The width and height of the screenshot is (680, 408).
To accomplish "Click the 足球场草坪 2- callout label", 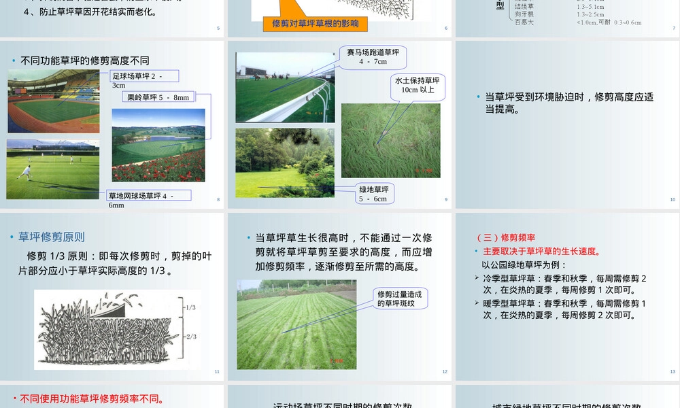I will (144, 76).
